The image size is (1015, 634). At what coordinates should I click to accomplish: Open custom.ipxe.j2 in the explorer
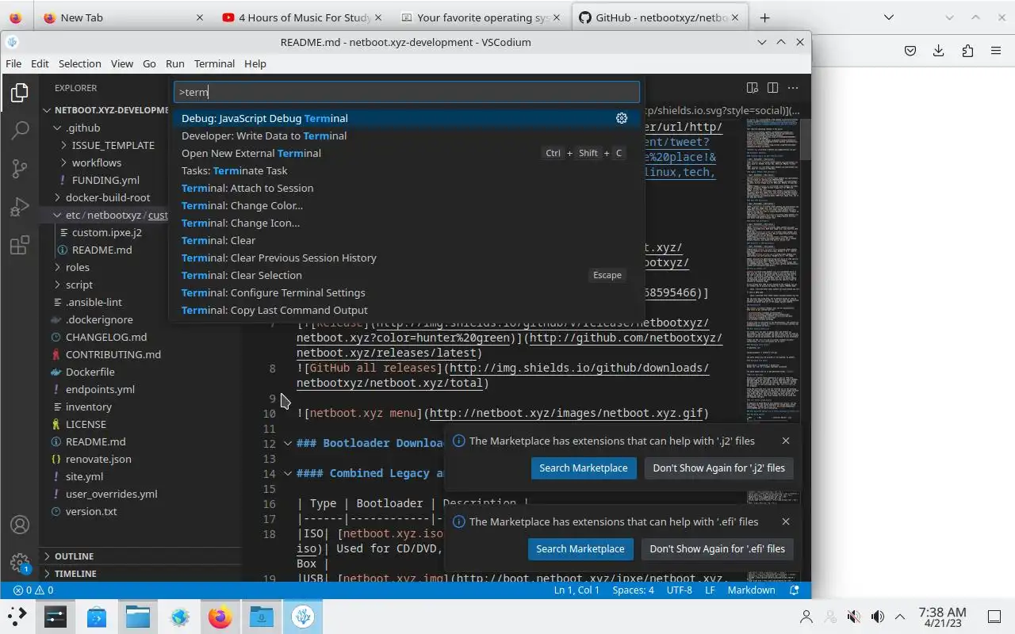pyautogui.click(x=106, y=232)
